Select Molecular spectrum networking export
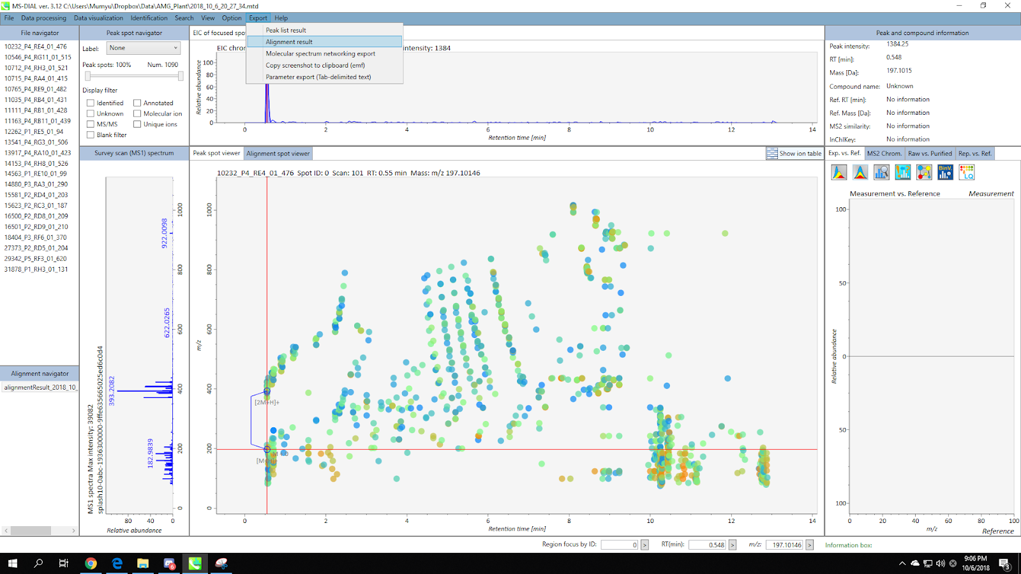 (325, 54)
